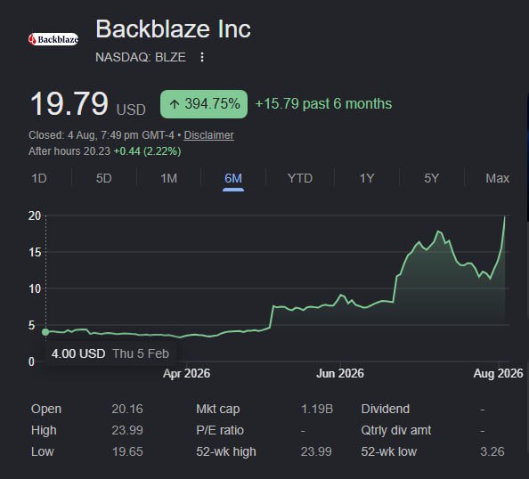529x479 pixels.
Task: Switch chart to YTD range
Action: coord(300,178)
